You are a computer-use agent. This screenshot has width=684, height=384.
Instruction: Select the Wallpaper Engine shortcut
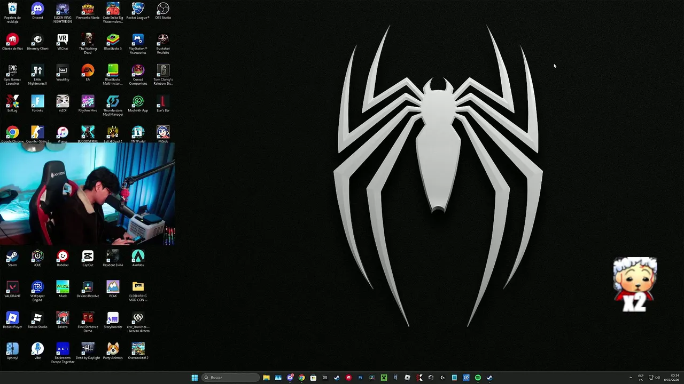point(37,291)
